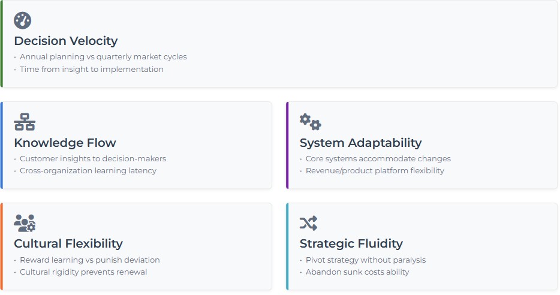Image resolution: width=560 pixels, height=295 pixels.
Task: Click 'Cross-organization learning latency' bullet
Action: [x=88, y=170]
